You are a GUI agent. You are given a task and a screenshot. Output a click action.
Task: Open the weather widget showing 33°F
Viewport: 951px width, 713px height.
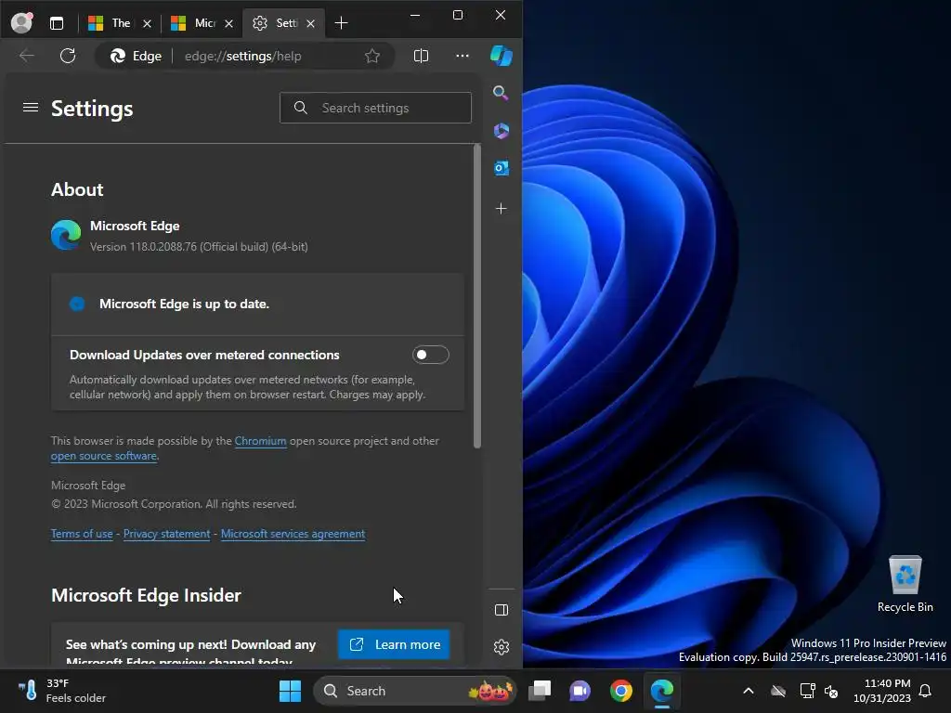pyautogui.click(x=60, y=691)
